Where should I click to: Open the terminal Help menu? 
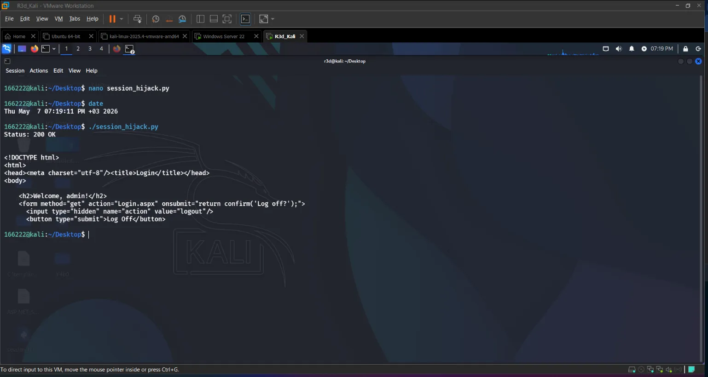[x=92, y=71]
